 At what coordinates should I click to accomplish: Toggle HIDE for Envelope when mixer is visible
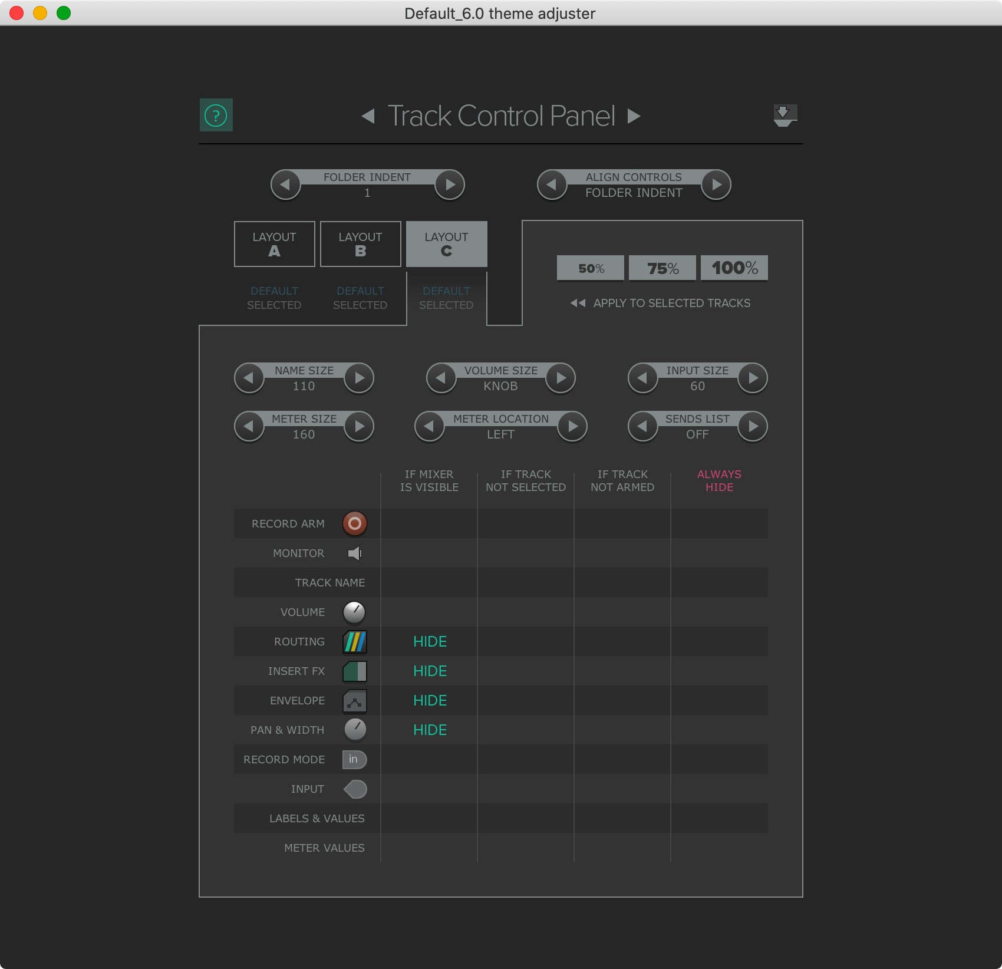pyautogui.click(x=429, y=700)
